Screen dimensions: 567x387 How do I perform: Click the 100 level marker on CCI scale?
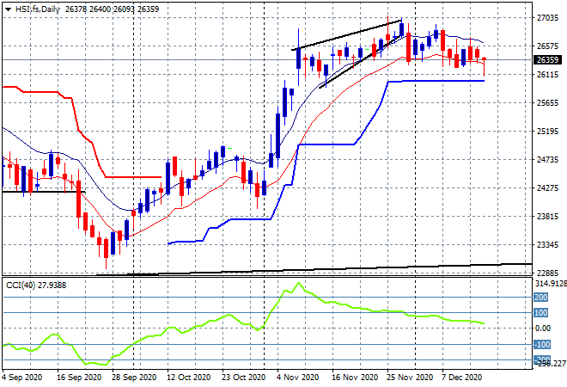point(541,312)
